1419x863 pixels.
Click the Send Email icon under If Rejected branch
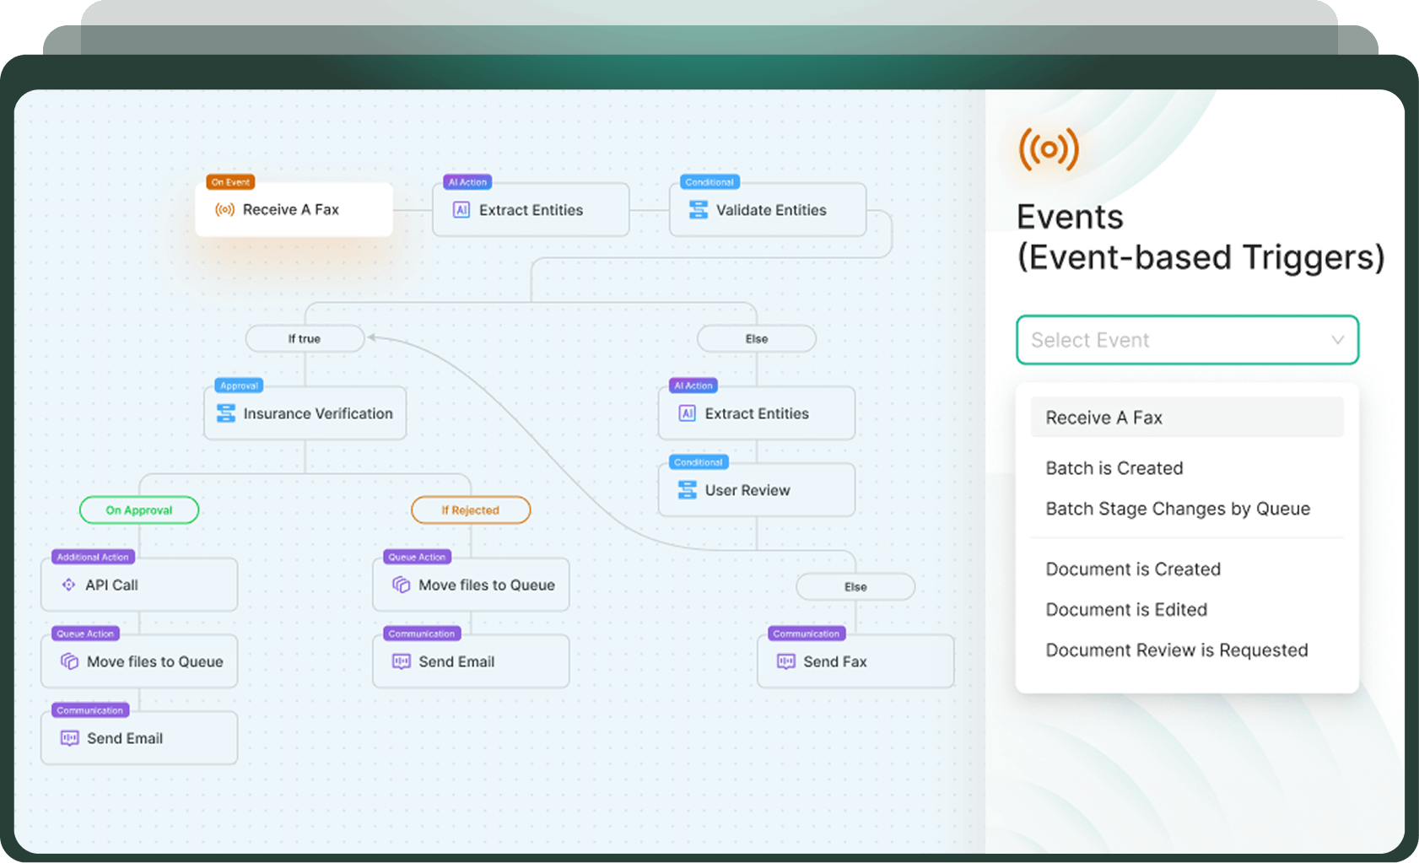[x=401, y=661]
